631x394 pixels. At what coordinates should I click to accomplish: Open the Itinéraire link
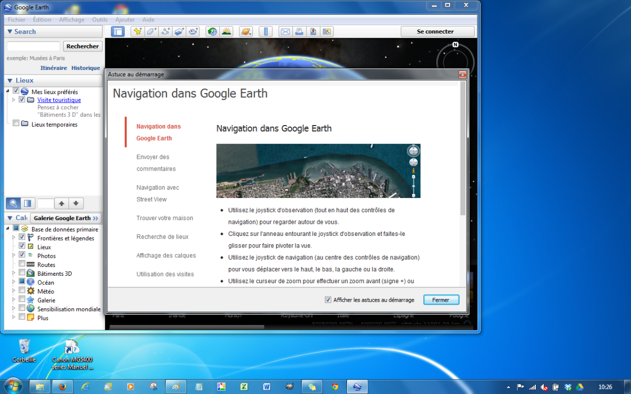pyautogui.click(x=54, y=68)
